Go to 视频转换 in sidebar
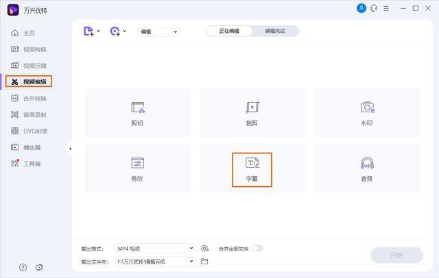 [x=28, y=49]
